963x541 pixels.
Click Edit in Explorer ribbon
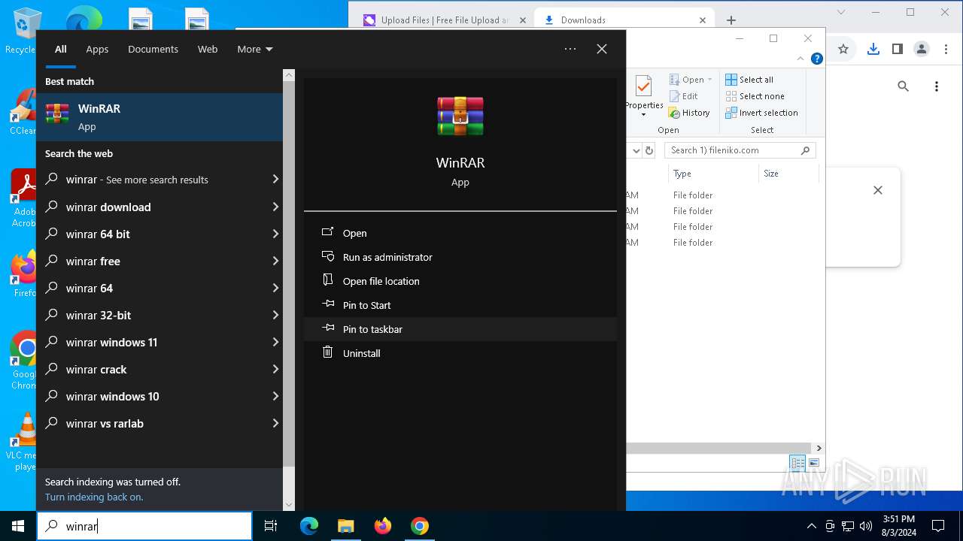(683, 96)
